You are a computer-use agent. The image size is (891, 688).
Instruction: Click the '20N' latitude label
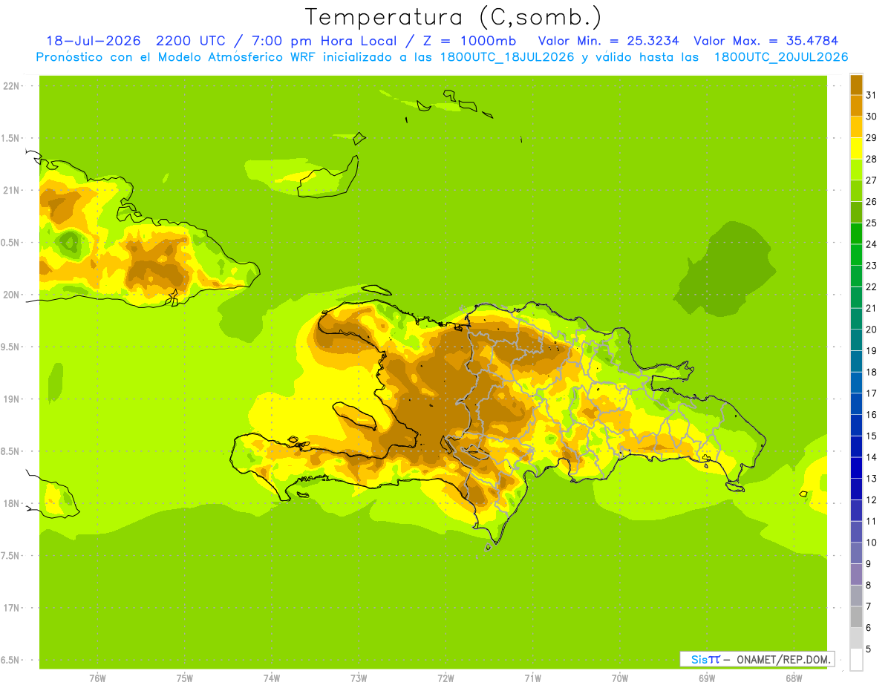(11, 295)
